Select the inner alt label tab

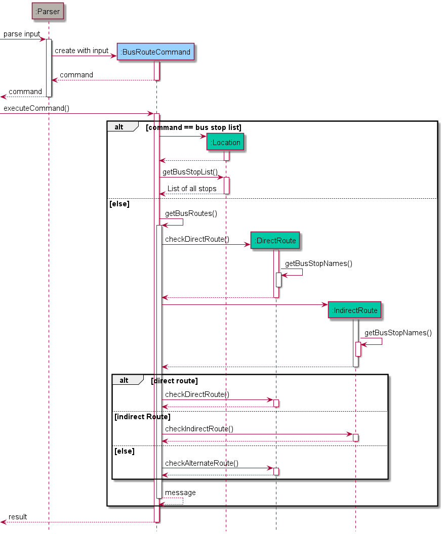click(125, 380)
